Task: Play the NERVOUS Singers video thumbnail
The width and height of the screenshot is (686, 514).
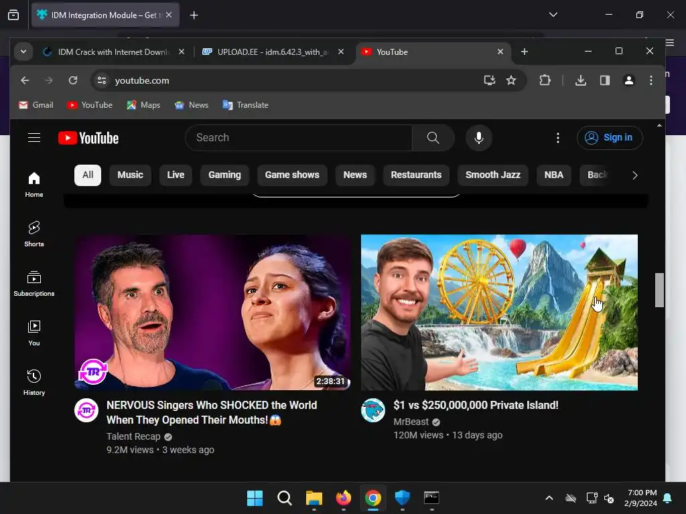Action: click(x=212, y=312)
